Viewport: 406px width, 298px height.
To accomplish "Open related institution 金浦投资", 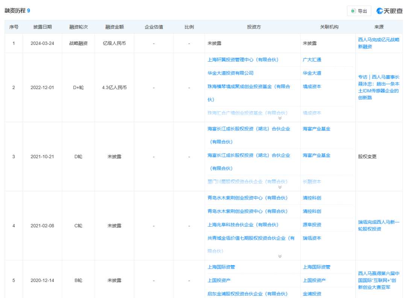I will 312,294.
